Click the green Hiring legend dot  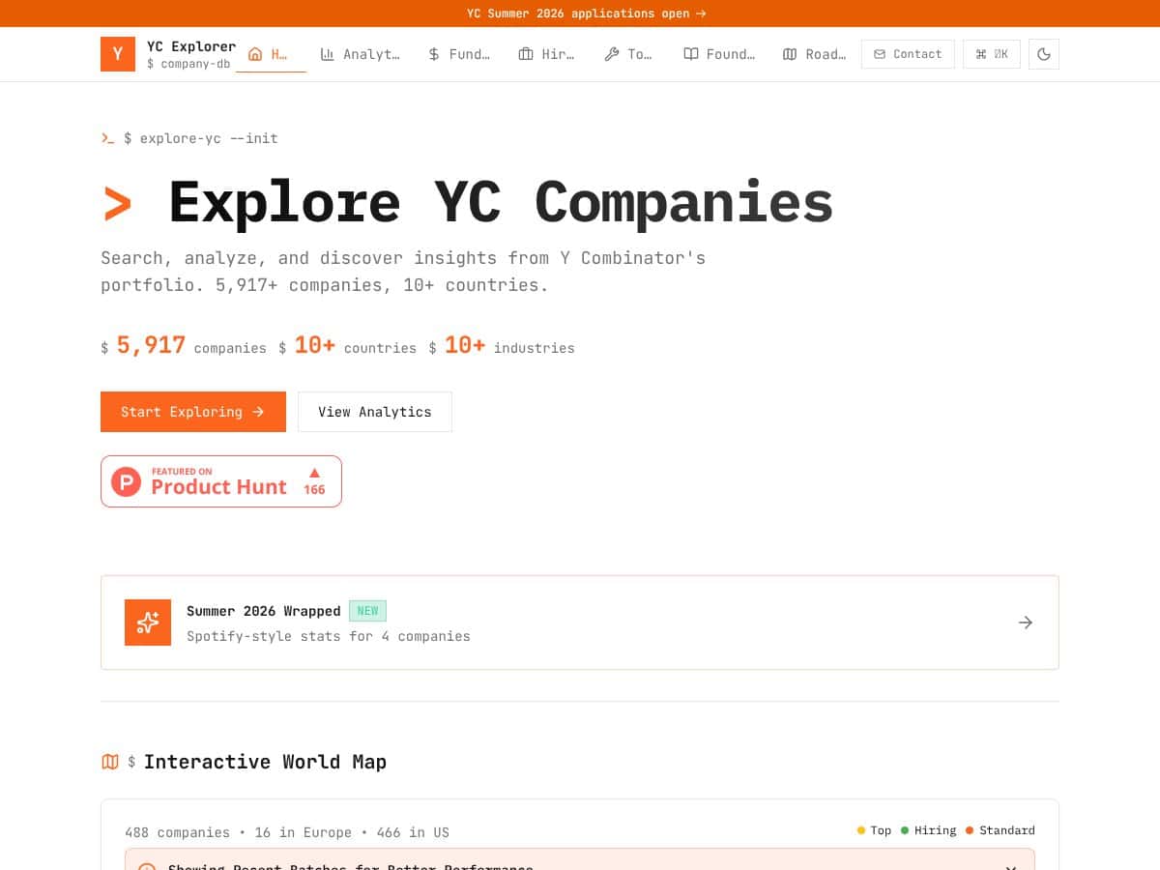[905, 830]
